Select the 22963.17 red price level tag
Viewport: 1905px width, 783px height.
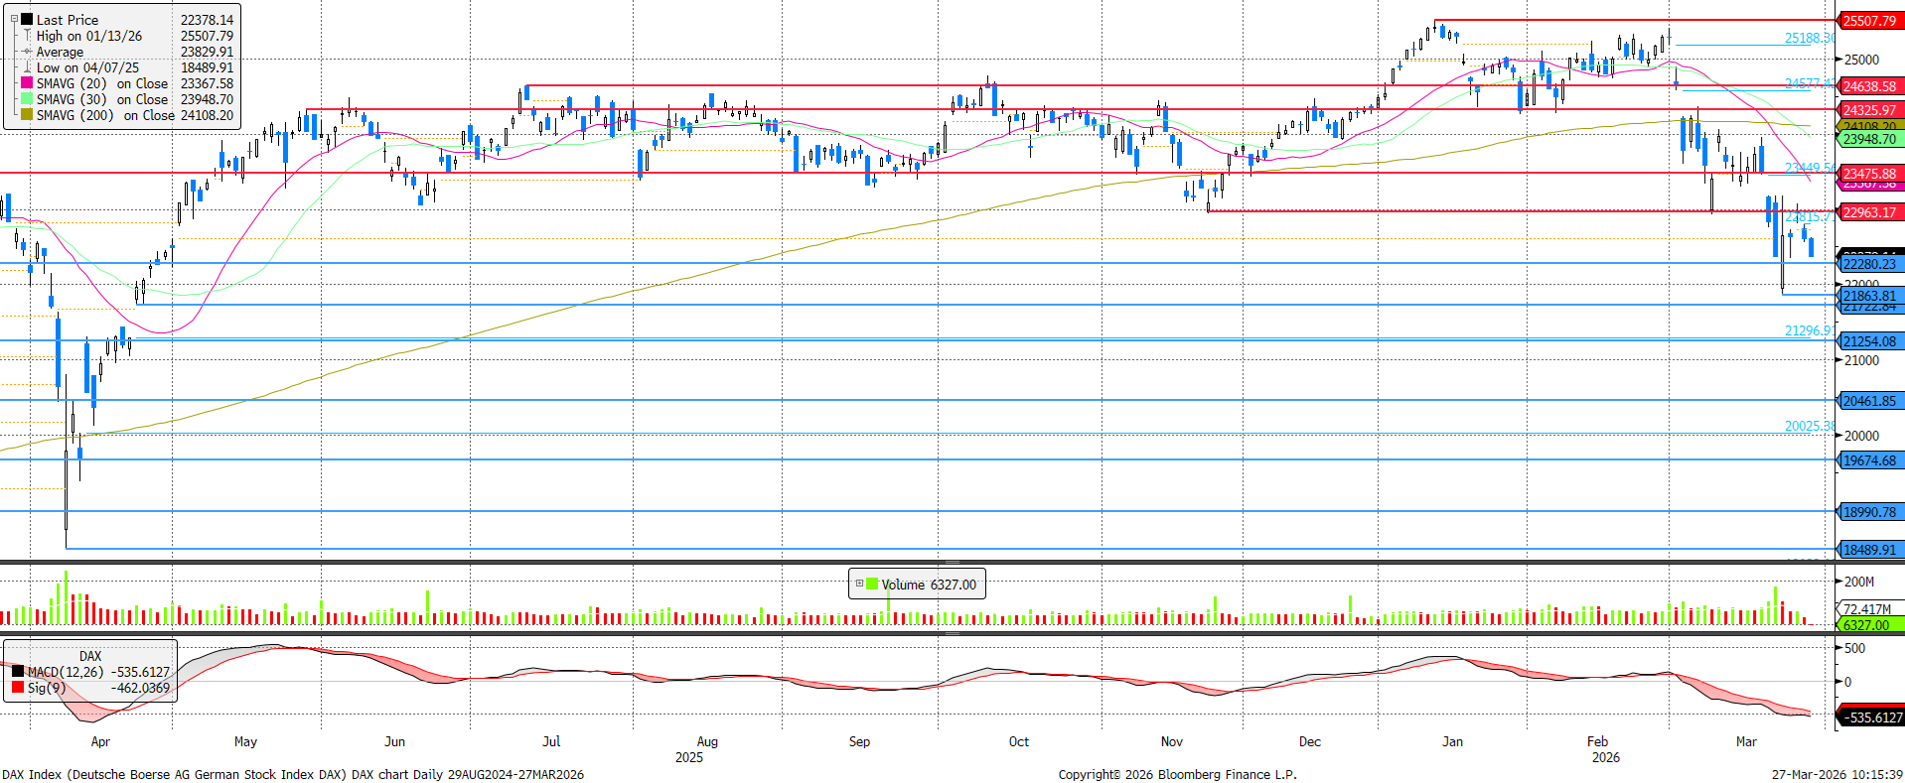[1869, 212]
